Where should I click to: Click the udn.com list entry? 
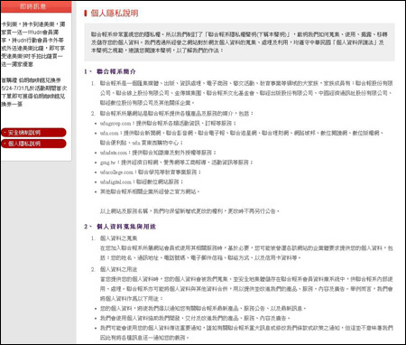[242, 137]
